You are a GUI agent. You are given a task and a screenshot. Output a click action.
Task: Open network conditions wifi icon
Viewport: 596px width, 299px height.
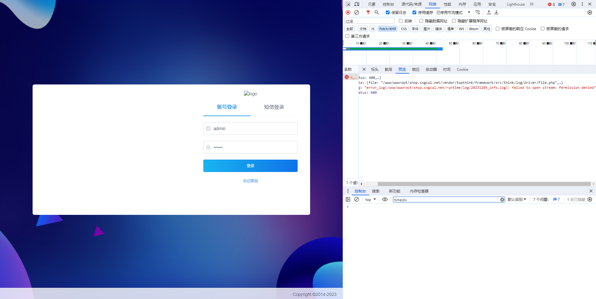[x=478, y=12]
